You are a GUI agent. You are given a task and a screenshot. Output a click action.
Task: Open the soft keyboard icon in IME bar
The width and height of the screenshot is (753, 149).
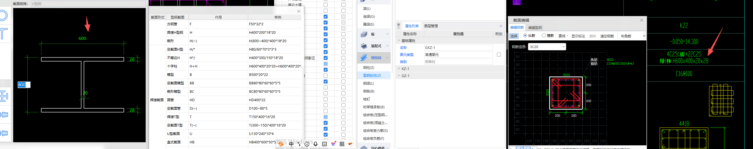coord(324,144)
